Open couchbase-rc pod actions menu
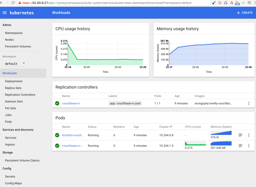The height and width of the screenshot is (187, 256). (x=249, y=146)
